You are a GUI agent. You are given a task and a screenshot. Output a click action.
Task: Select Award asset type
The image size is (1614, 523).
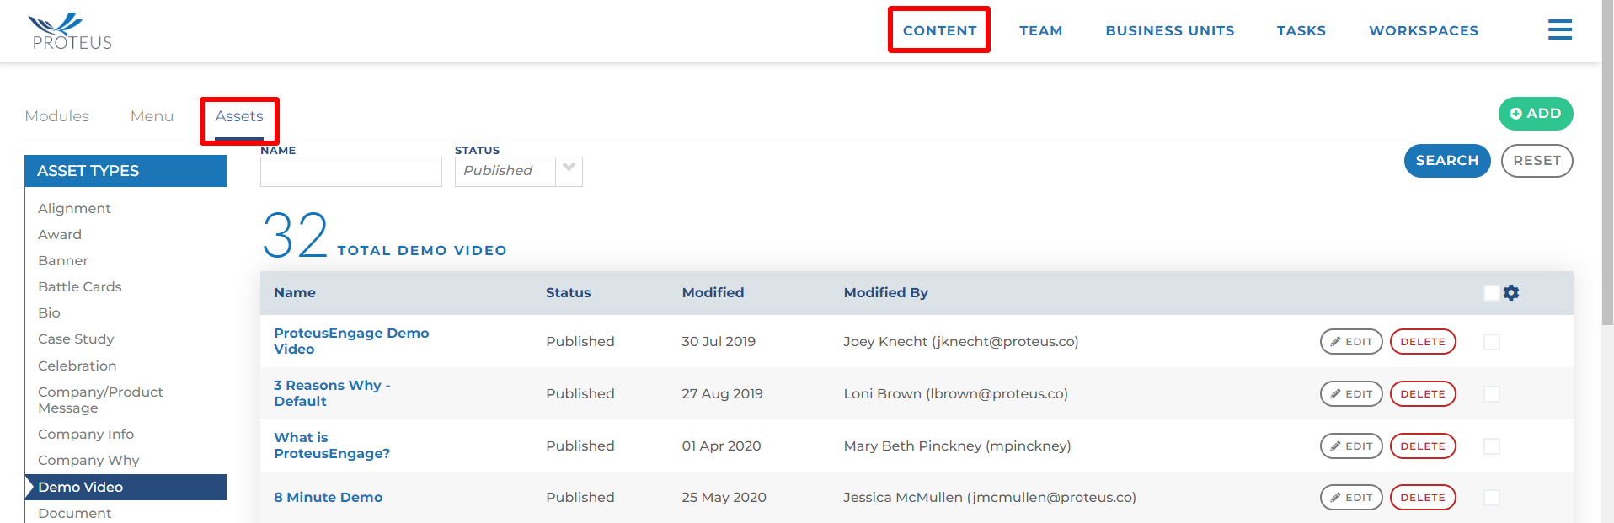click(x=60, y=234)
